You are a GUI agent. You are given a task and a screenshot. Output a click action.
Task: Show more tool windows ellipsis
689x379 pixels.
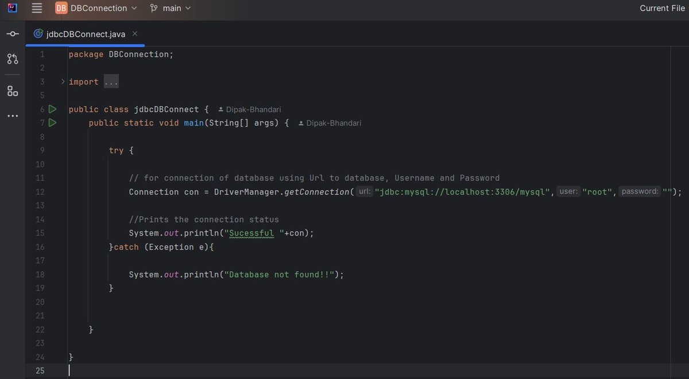[x=13, y=116]
